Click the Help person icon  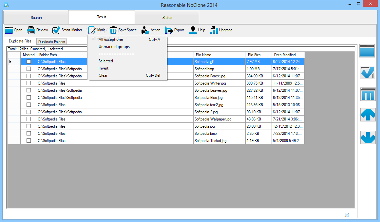tap(193, 30)
